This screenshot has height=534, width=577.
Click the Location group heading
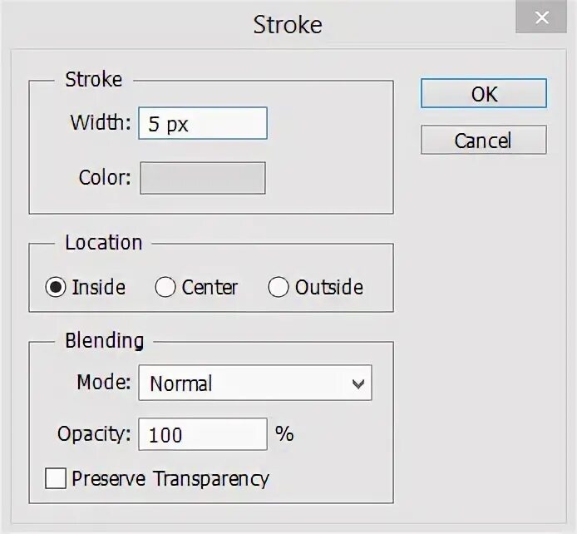104,243
